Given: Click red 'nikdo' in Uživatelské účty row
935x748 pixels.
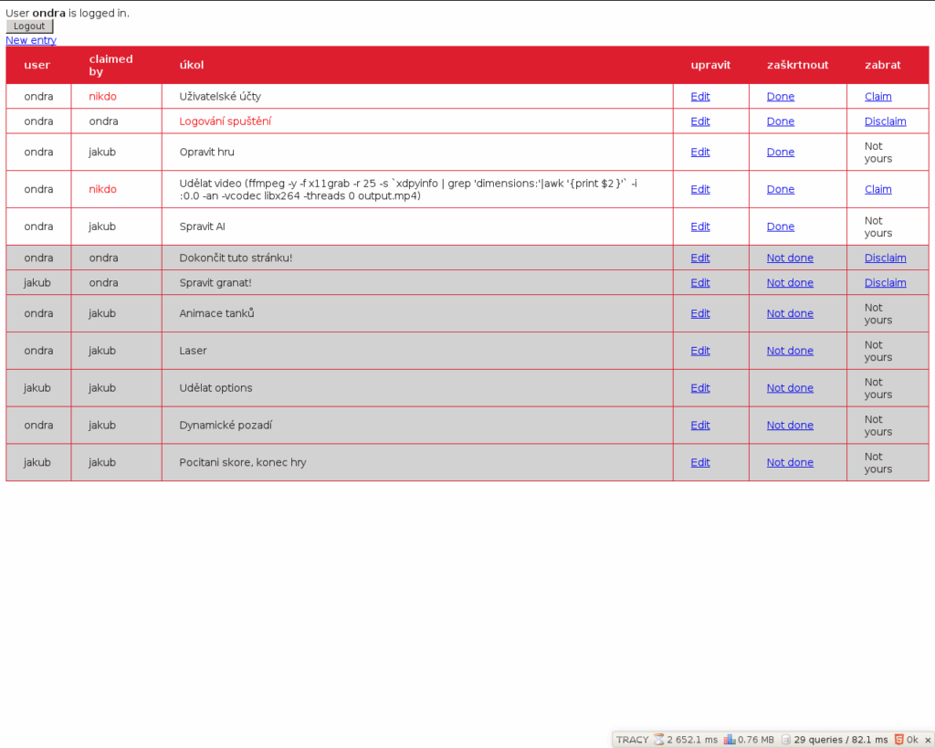Looking at the screenshot, I should [x=102, y=96].
